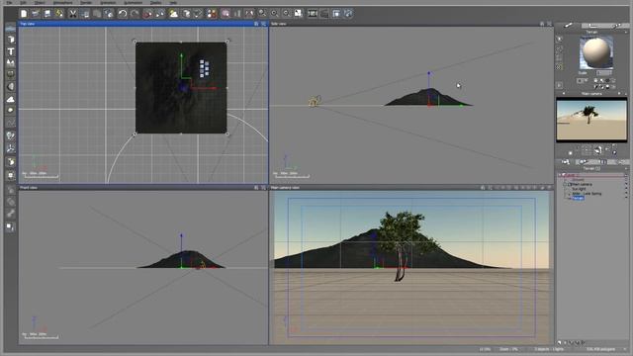
Task: Click the camera icon in the Side view
Action: tap(315, 101)
